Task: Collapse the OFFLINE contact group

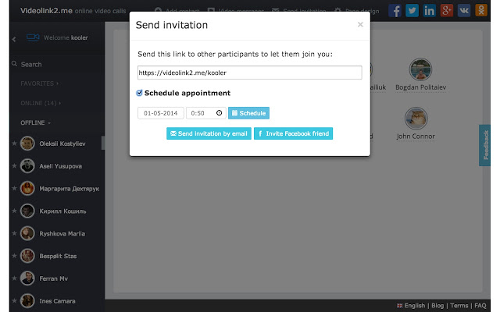Action: 36,122
